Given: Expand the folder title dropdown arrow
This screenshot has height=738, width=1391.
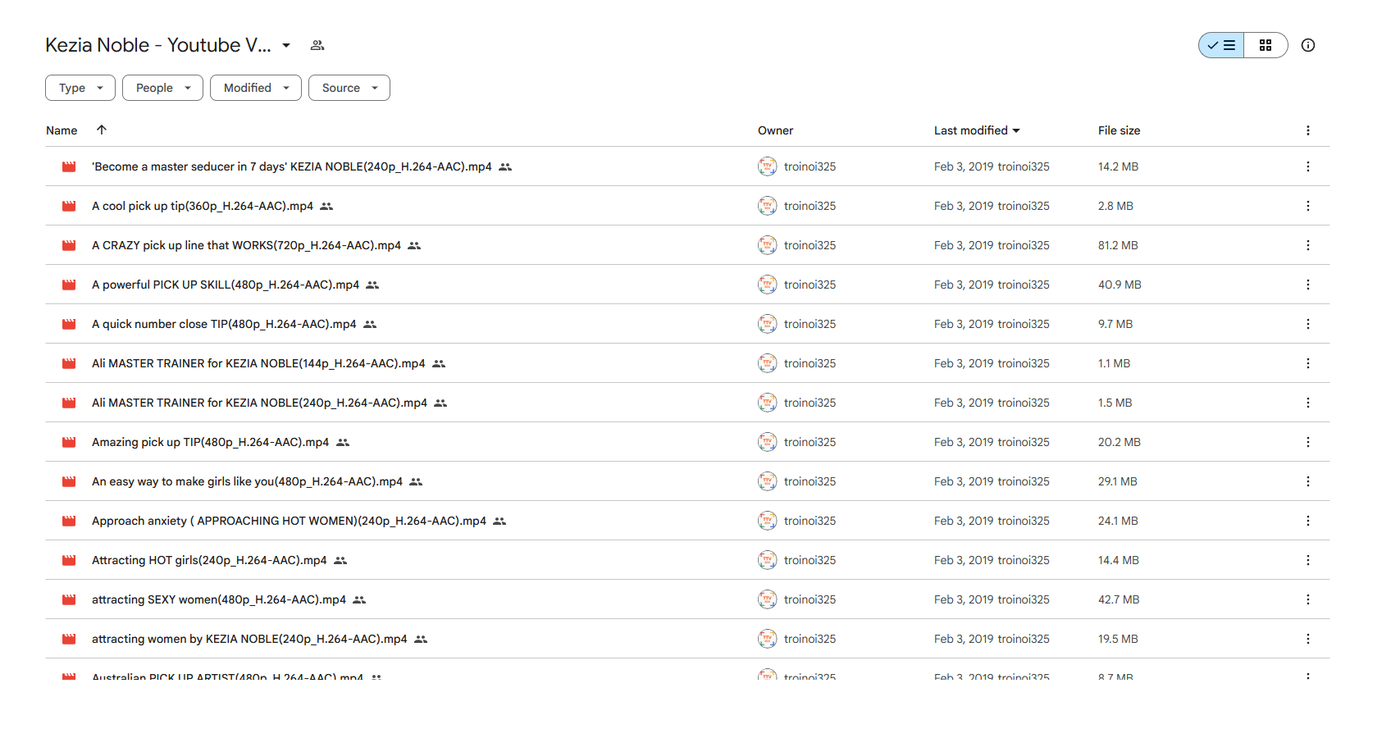Looking at the screenshot, I should point(286,45).
